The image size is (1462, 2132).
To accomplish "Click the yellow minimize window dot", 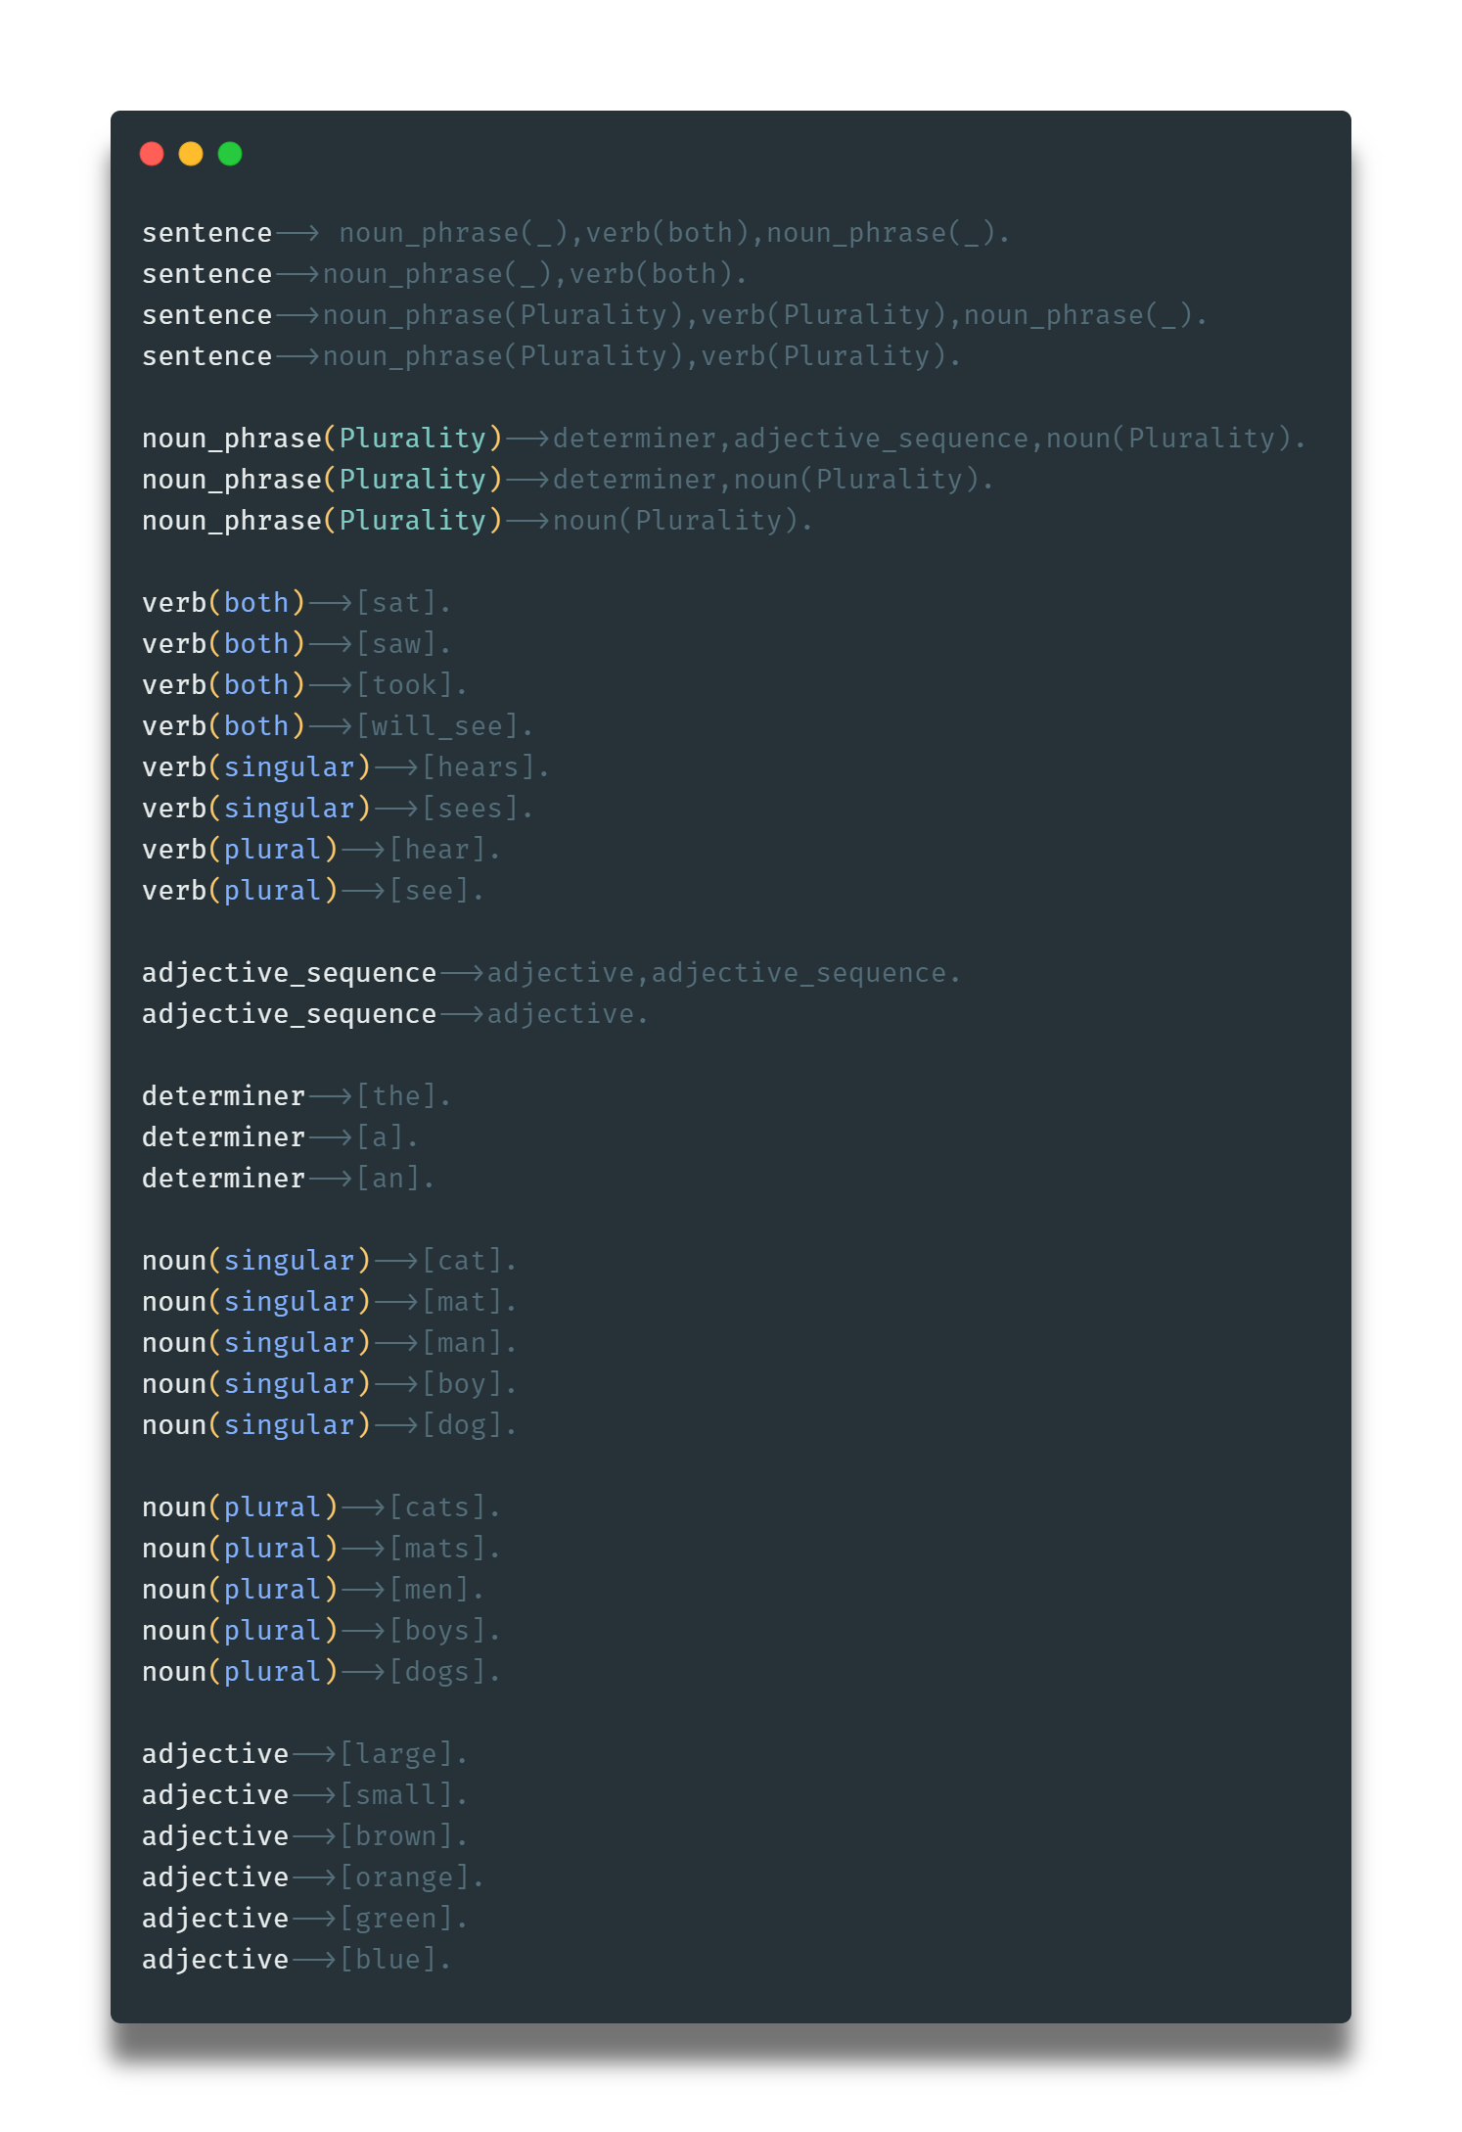I will coord(191,154).
